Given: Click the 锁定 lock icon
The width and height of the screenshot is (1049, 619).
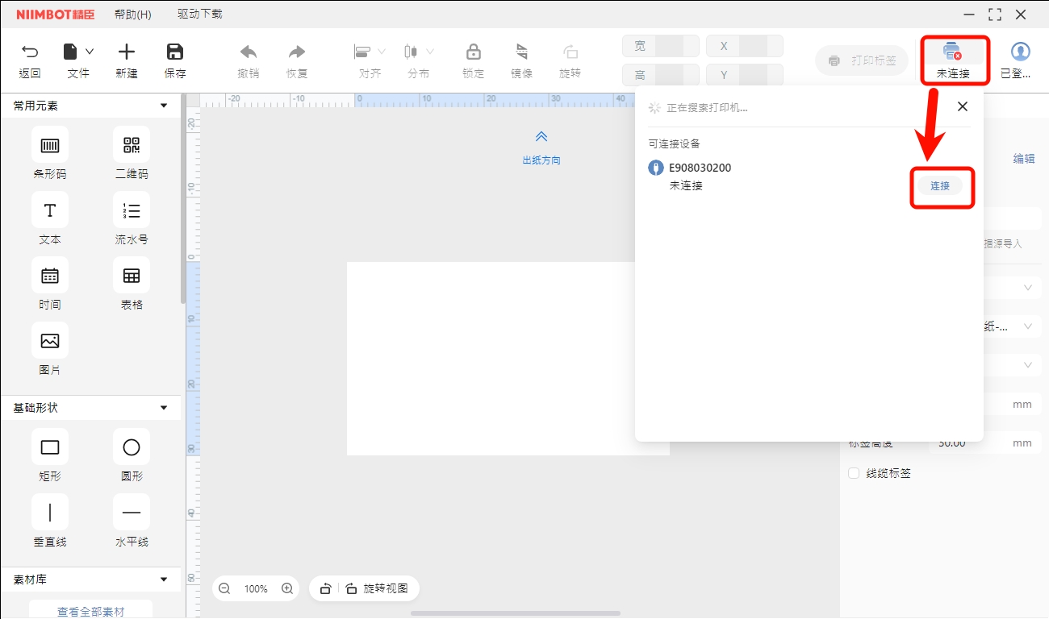Looking at the screenshot, I should 474,52.
